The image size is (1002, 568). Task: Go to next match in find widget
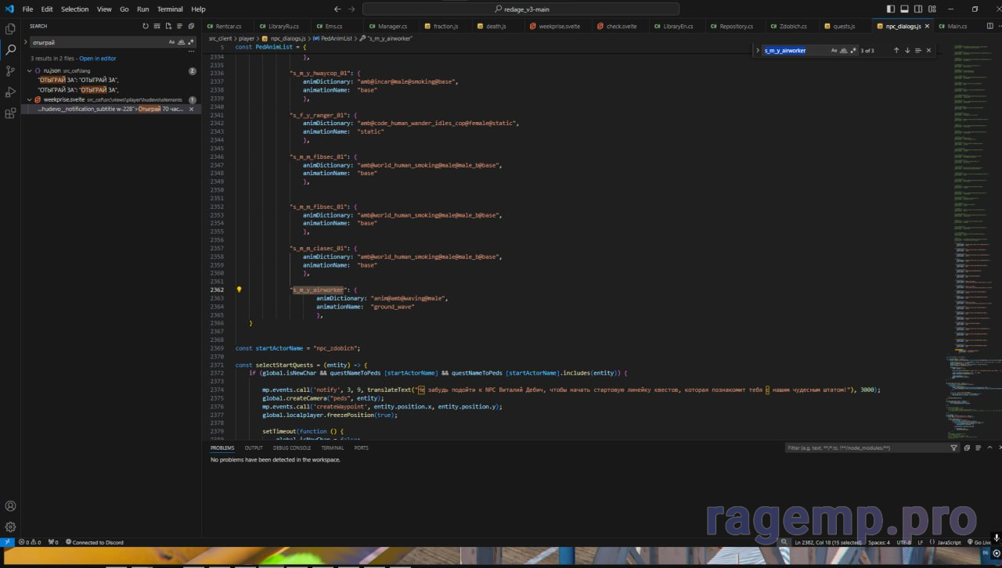click(x=907, y=50)
